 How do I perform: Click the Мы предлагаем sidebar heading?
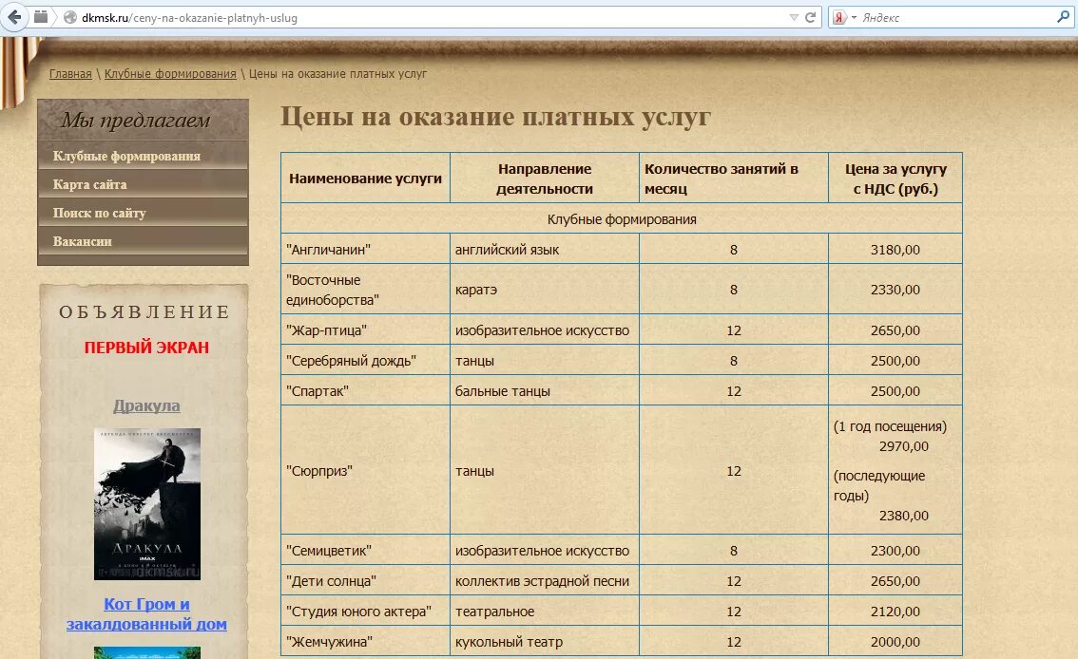135,121
